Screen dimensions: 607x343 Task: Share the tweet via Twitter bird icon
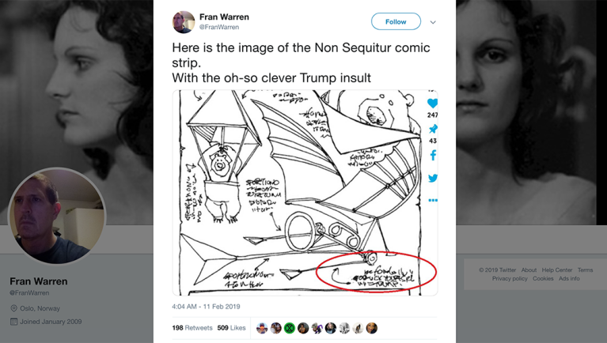coord(433,178)
